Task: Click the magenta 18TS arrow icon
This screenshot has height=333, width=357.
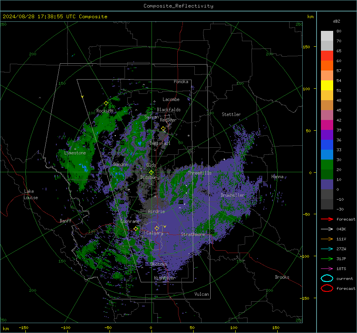Action: (327, 269)
